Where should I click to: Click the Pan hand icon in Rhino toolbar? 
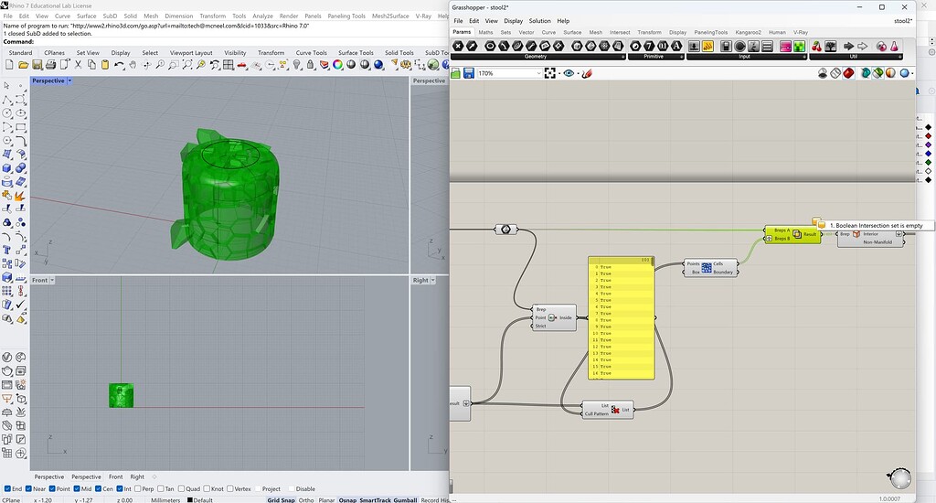tap(133, 65)
